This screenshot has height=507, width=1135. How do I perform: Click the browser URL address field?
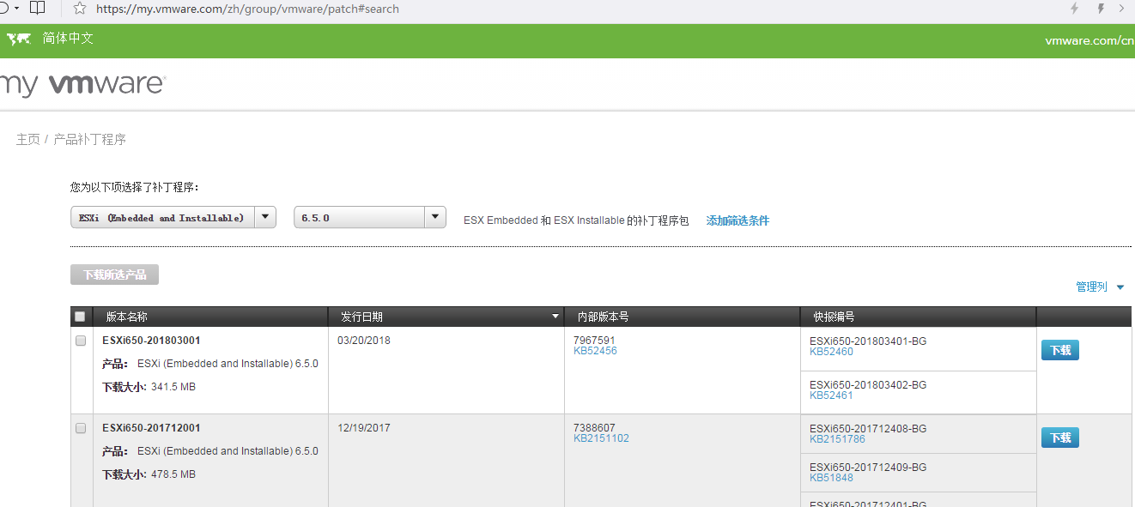(515, 9)
